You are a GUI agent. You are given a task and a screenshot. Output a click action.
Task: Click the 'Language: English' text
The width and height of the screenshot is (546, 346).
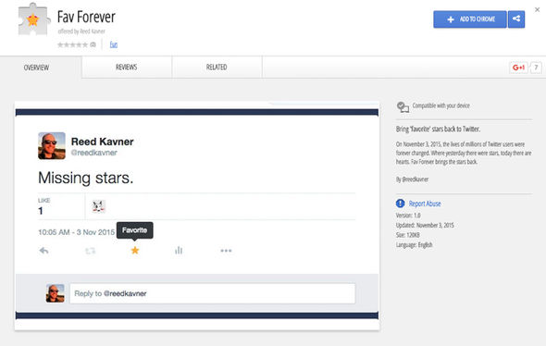tap(414, 245)
